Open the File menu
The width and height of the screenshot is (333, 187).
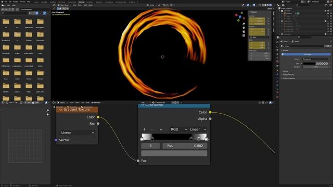coord(6,2)
